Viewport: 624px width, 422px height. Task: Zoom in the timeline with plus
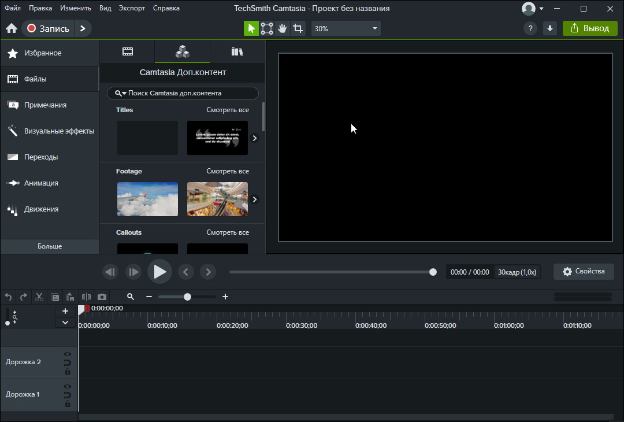point(225,297)
